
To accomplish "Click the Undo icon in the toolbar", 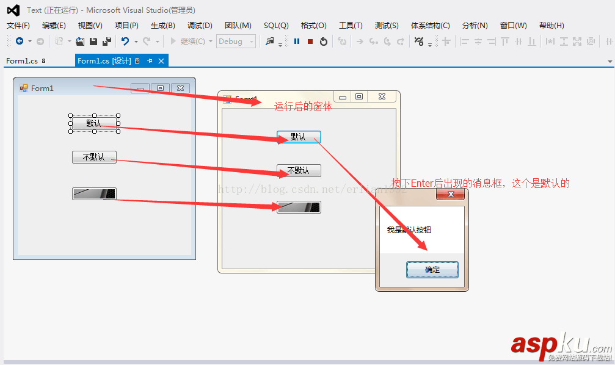I will tap(126, 41).
